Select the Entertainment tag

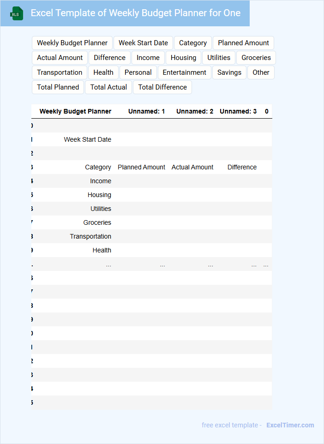tap(184, 72)
